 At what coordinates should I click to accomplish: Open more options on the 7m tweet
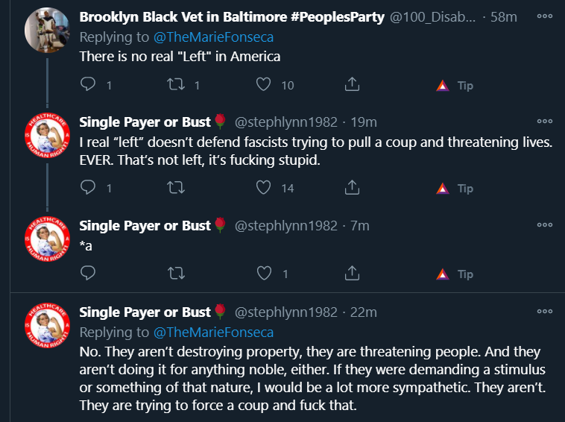pos(544,225)
